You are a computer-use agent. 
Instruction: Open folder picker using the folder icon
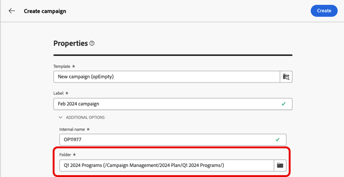[x=280, y=166]
